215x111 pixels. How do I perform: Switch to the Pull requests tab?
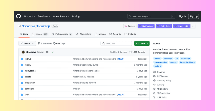(x=62, y=34)
